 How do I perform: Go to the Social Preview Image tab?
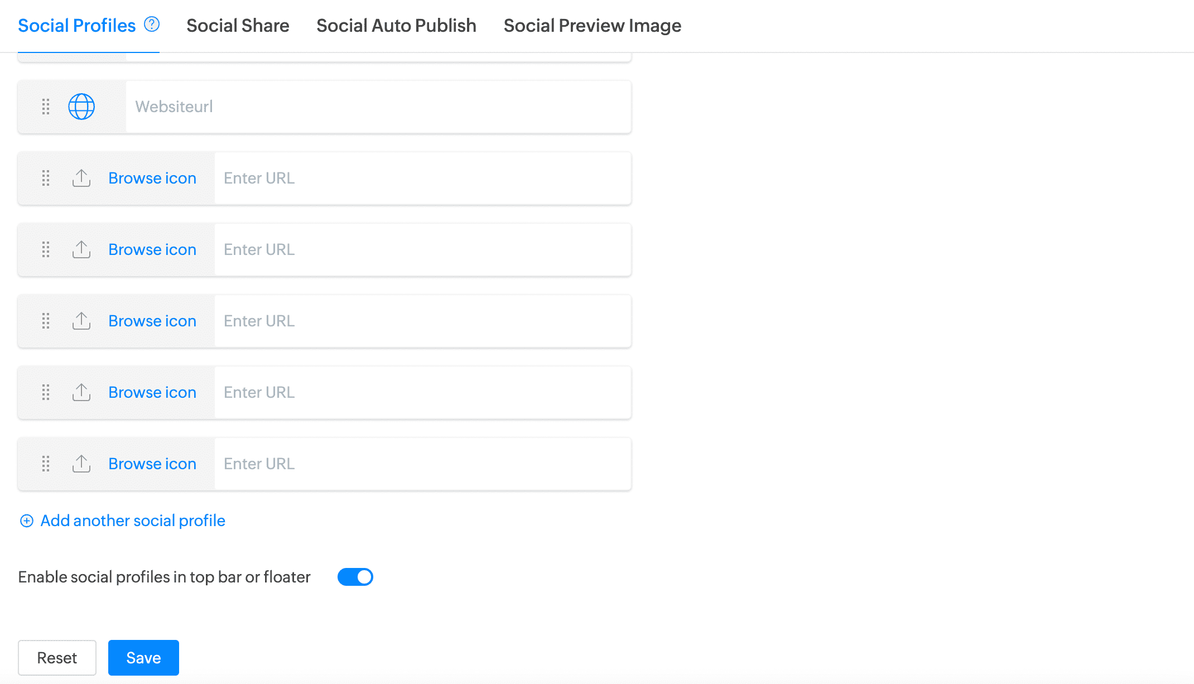tap(592, 26)
